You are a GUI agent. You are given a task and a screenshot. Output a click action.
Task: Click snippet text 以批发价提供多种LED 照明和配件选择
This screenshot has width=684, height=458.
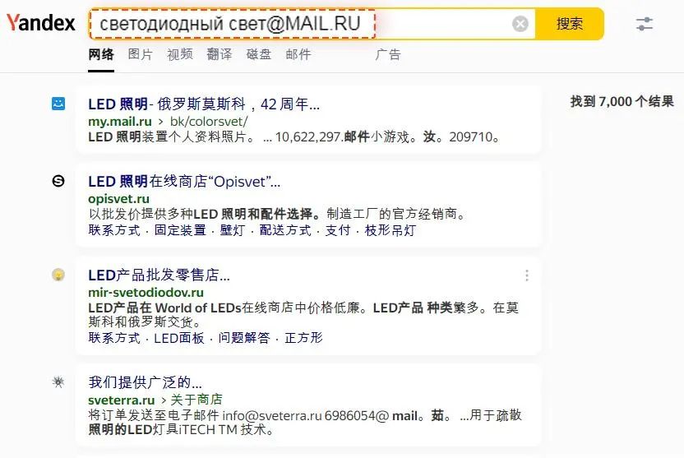[x=204, y=214]
